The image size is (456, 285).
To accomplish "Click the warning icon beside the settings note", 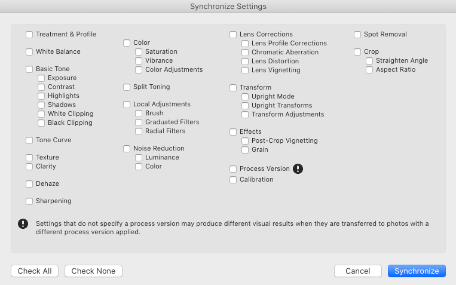I will coord(23,224).
